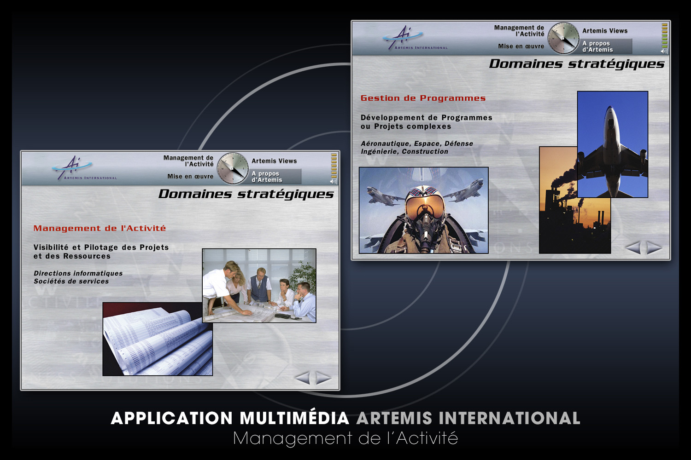Adjust the volume level bars in the left screen
Viewport: 691px width, 460px height.
(x=334, y=166)
